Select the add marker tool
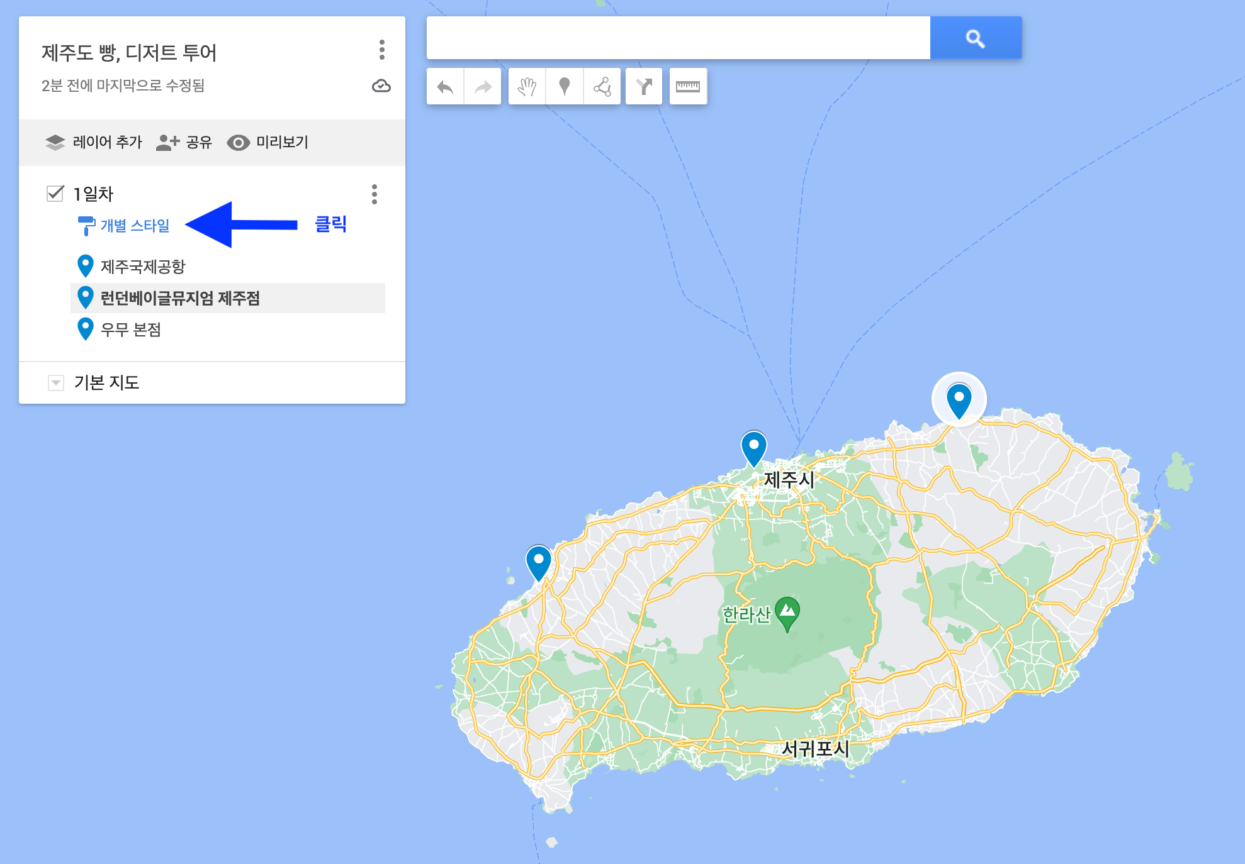Image resolution: width=1245 pixels, height=864 pixels. tap(564, 86)
